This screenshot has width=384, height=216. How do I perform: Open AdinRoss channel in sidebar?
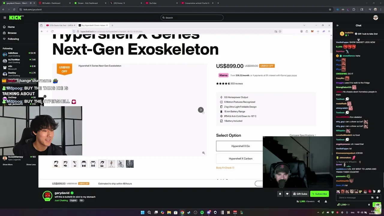pos(19,54)
